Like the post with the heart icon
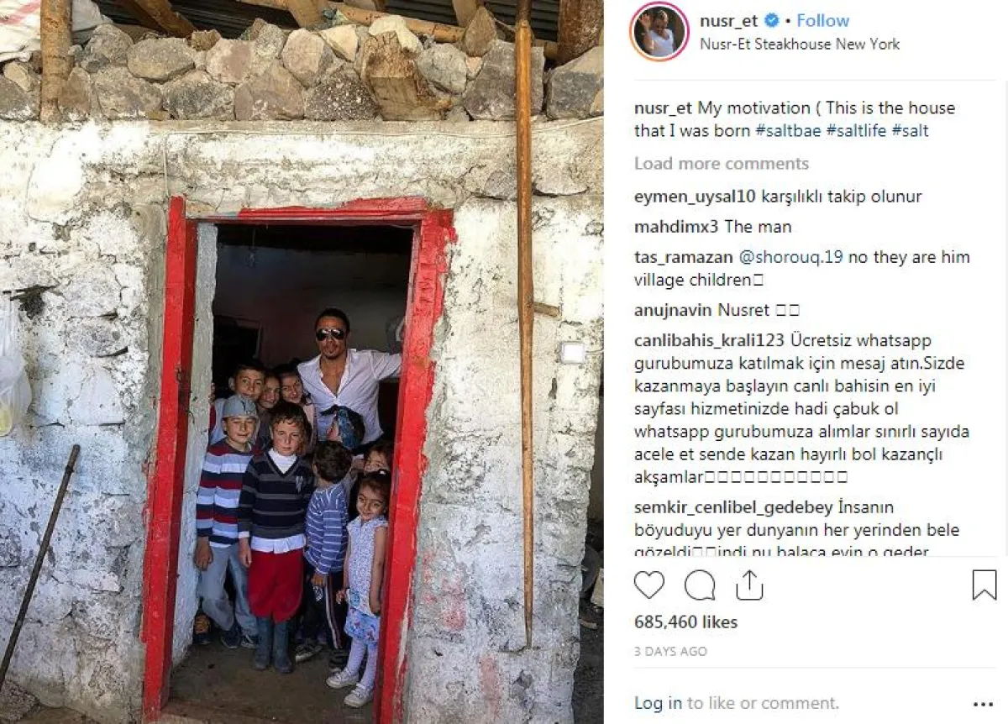 (649, 585)
